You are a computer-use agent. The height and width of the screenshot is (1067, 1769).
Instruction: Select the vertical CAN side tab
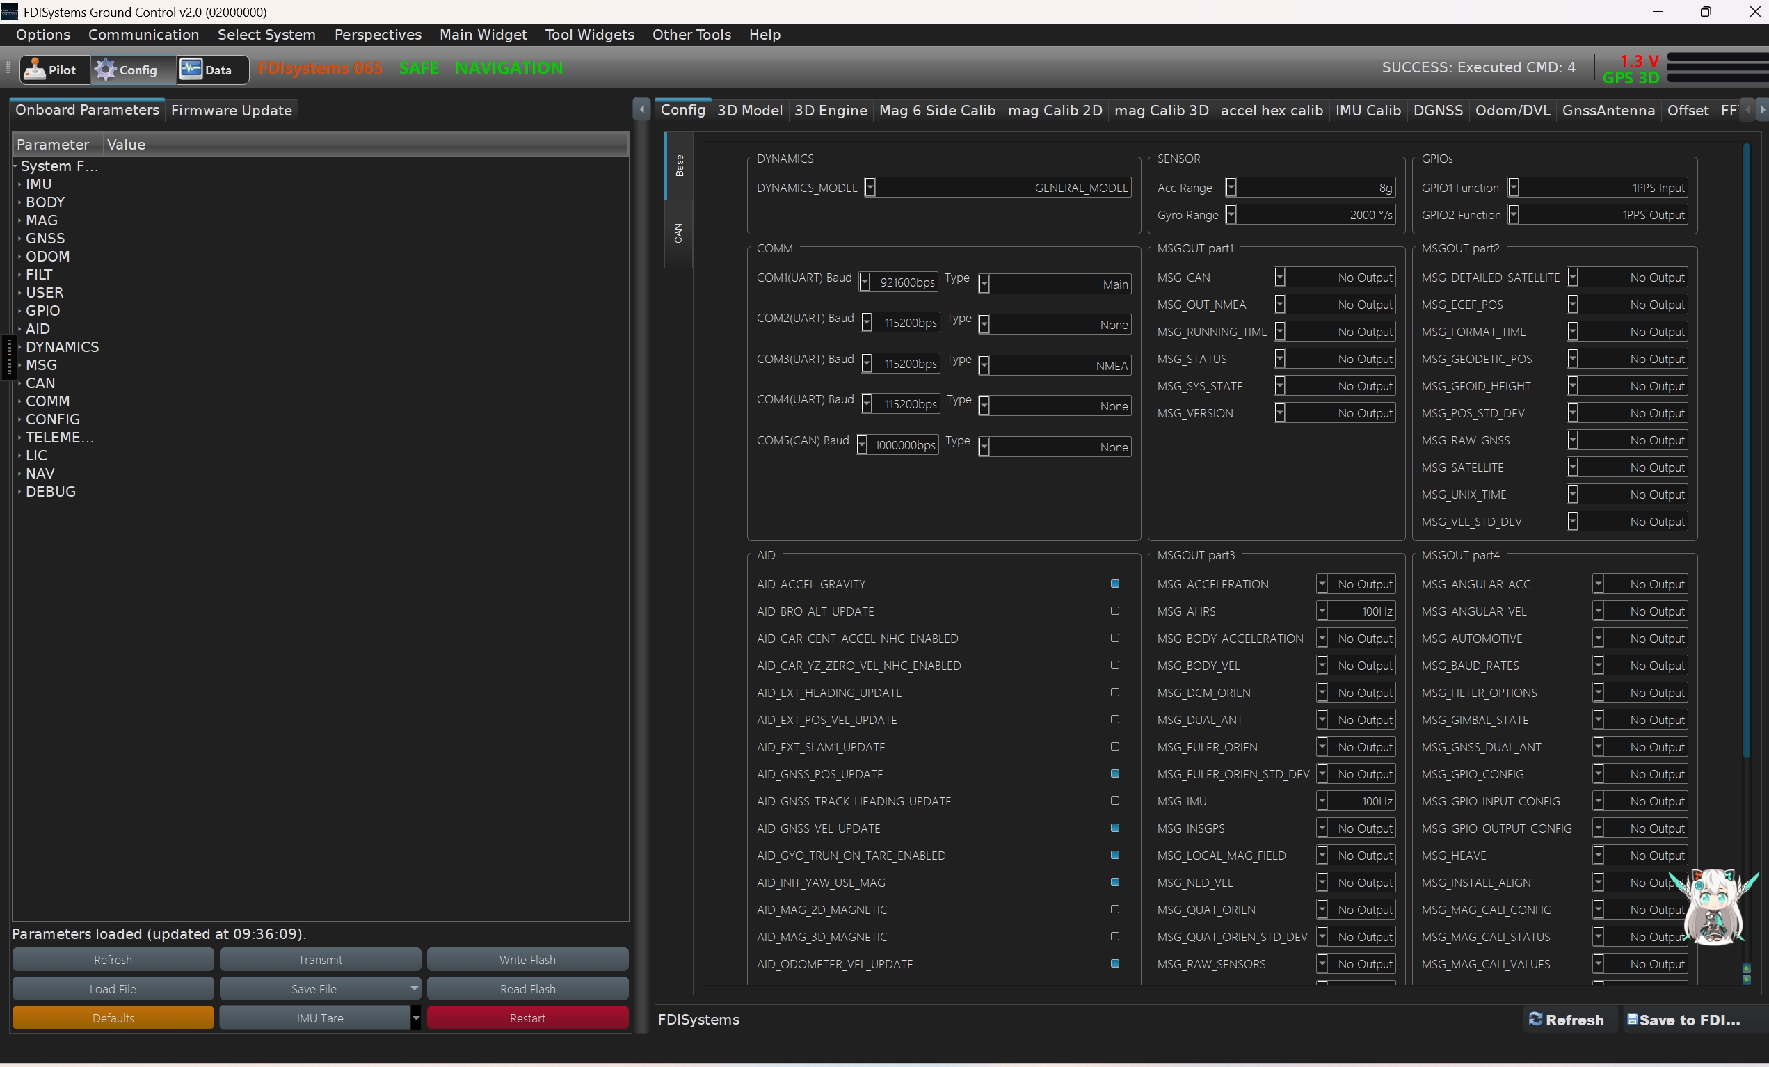(x=678, y=232)
